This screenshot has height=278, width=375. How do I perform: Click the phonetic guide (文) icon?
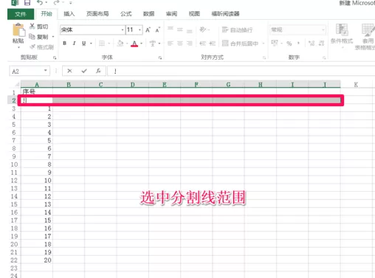point(153,44)
